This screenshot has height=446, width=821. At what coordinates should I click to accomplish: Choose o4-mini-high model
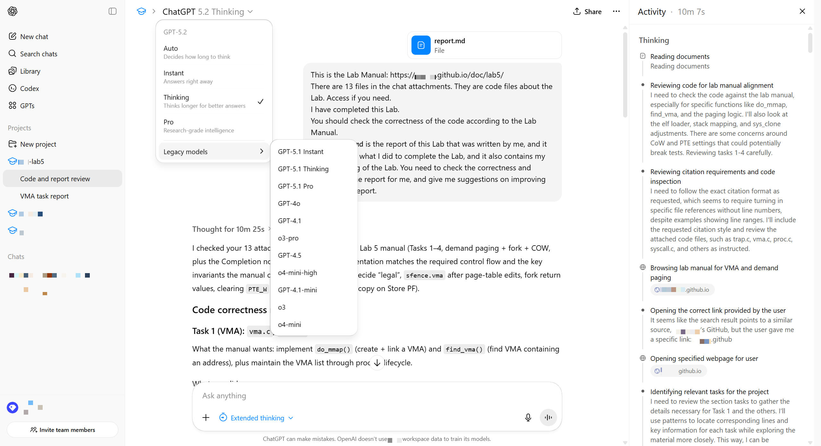[314, 272]
